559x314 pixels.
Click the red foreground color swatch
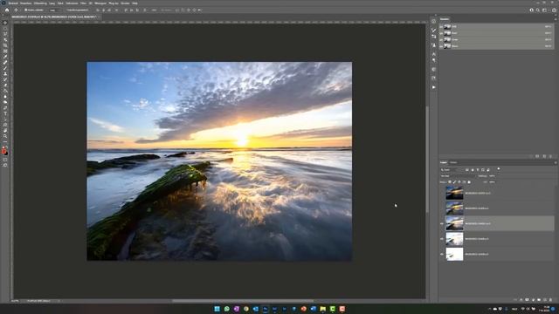(3, 151)
